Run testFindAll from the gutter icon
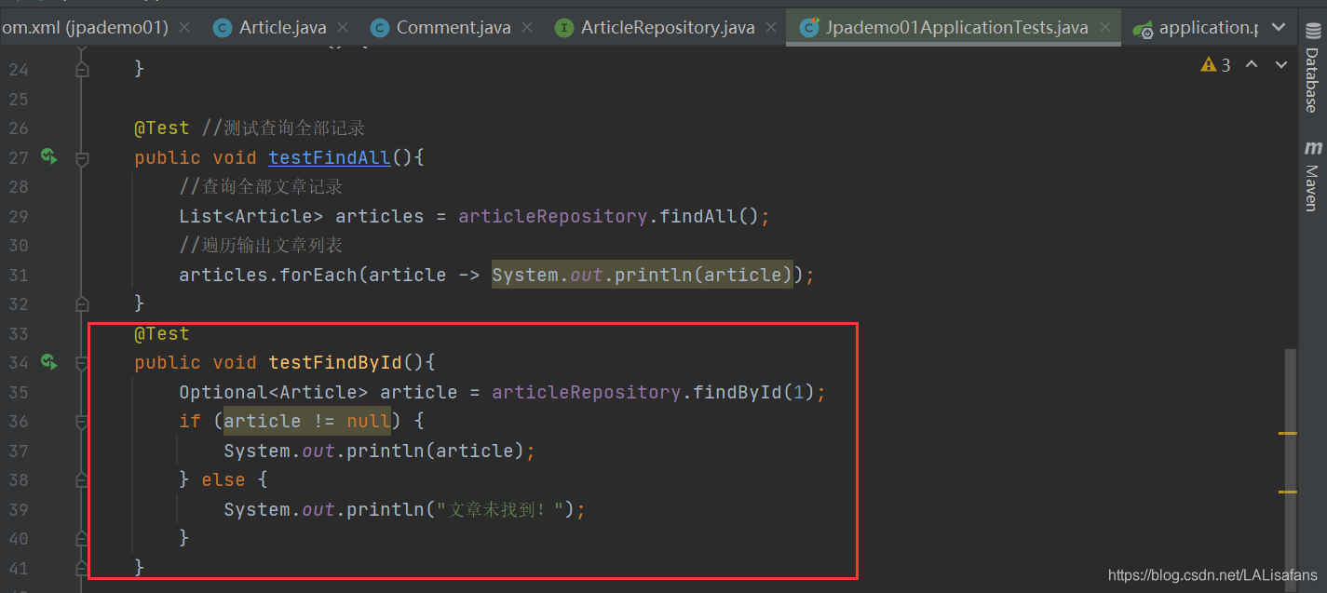The width and height of the screenshot is (1327, 593). point(48,157)
